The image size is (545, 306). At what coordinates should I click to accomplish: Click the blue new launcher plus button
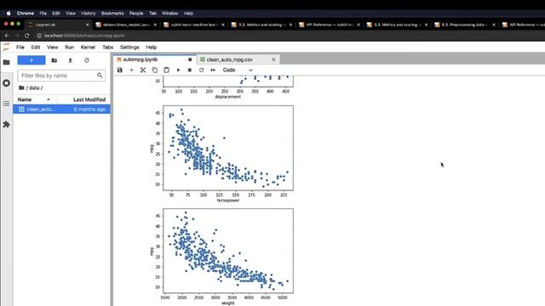point(32,60)
